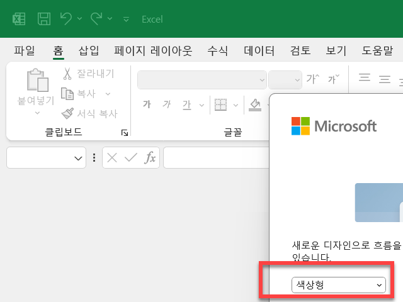Screen dimensions: 403x302
Task: Open the 색상형 theme dropdown
Action: [x=339, y=285]
